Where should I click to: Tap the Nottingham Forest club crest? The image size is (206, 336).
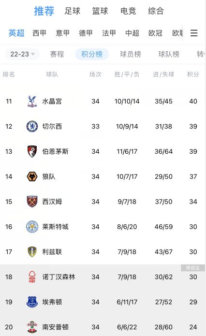coord(32,277)
